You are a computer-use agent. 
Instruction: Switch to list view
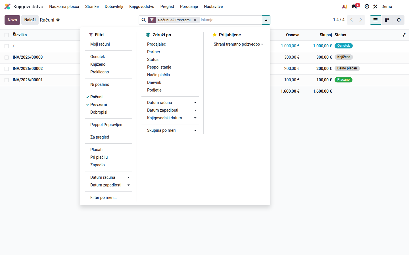375,20
